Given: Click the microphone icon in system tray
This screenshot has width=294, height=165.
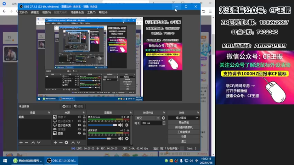Looking at the screenshot, I should pyautogui.click(x=181, y=161).
